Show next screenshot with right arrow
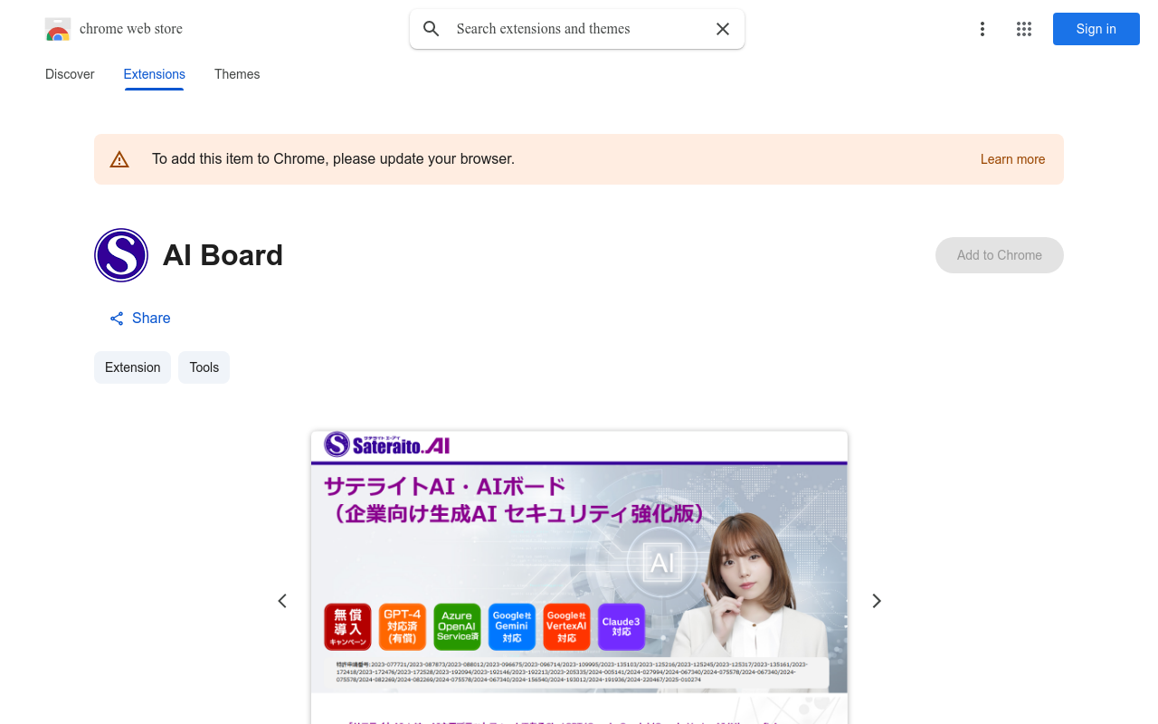This screenshot has width=1158, height=724. [x=876, y=601]
